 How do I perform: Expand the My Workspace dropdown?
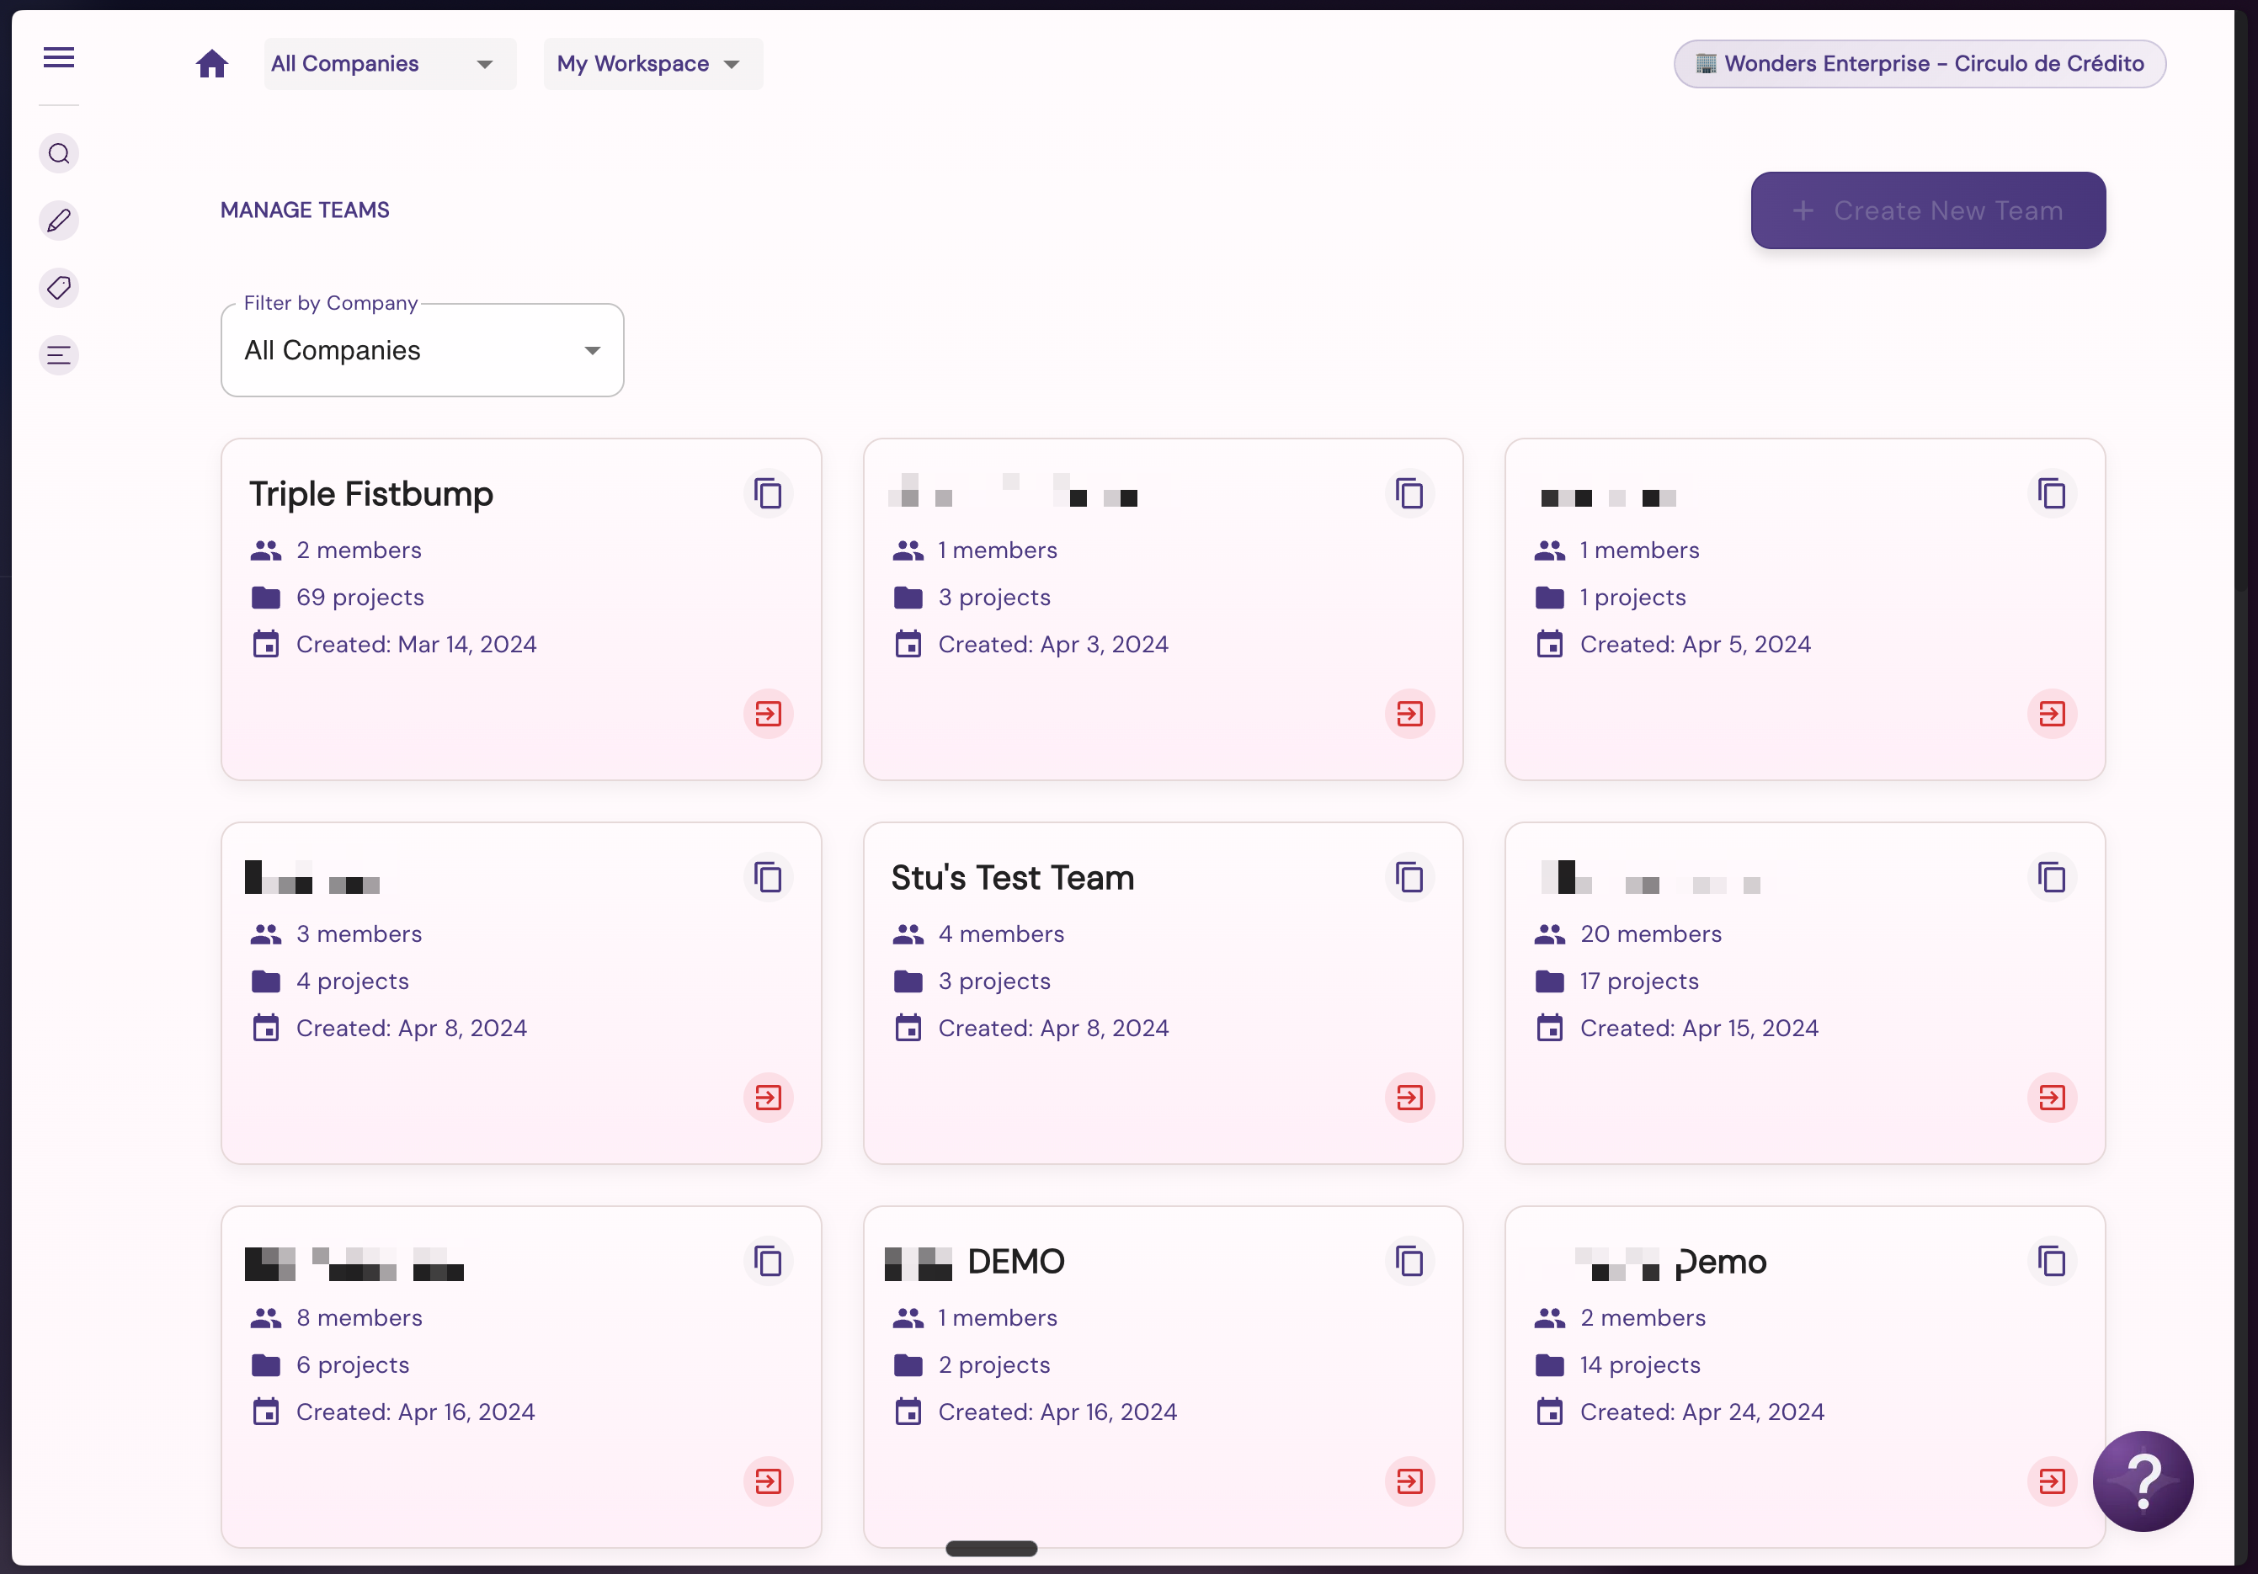(653, 64)
